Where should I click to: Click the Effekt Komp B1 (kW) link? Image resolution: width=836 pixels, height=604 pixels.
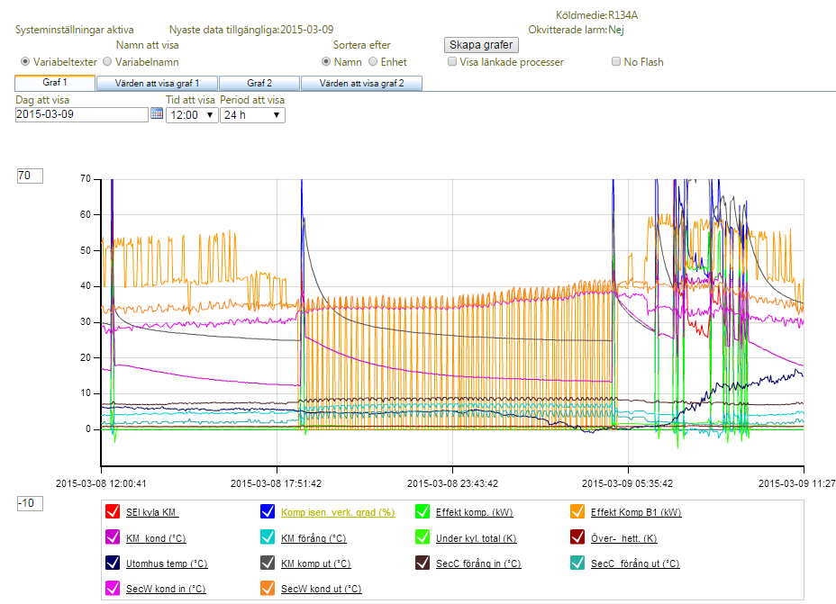[x=636, y=512]
